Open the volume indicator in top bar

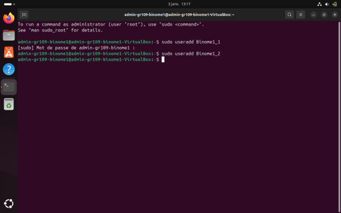327,4
